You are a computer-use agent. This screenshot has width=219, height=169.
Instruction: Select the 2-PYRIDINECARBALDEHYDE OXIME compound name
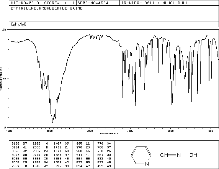tap(47, 8)
